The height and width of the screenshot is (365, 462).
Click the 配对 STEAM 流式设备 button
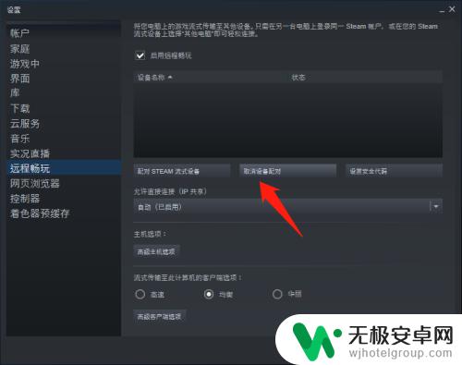(x=182, y=171)
